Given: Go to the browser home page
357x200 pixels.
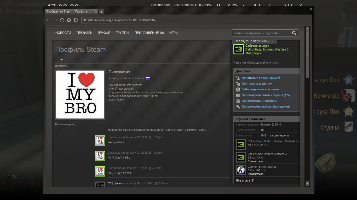Looking at the screenshot, I should coord(76,20).
